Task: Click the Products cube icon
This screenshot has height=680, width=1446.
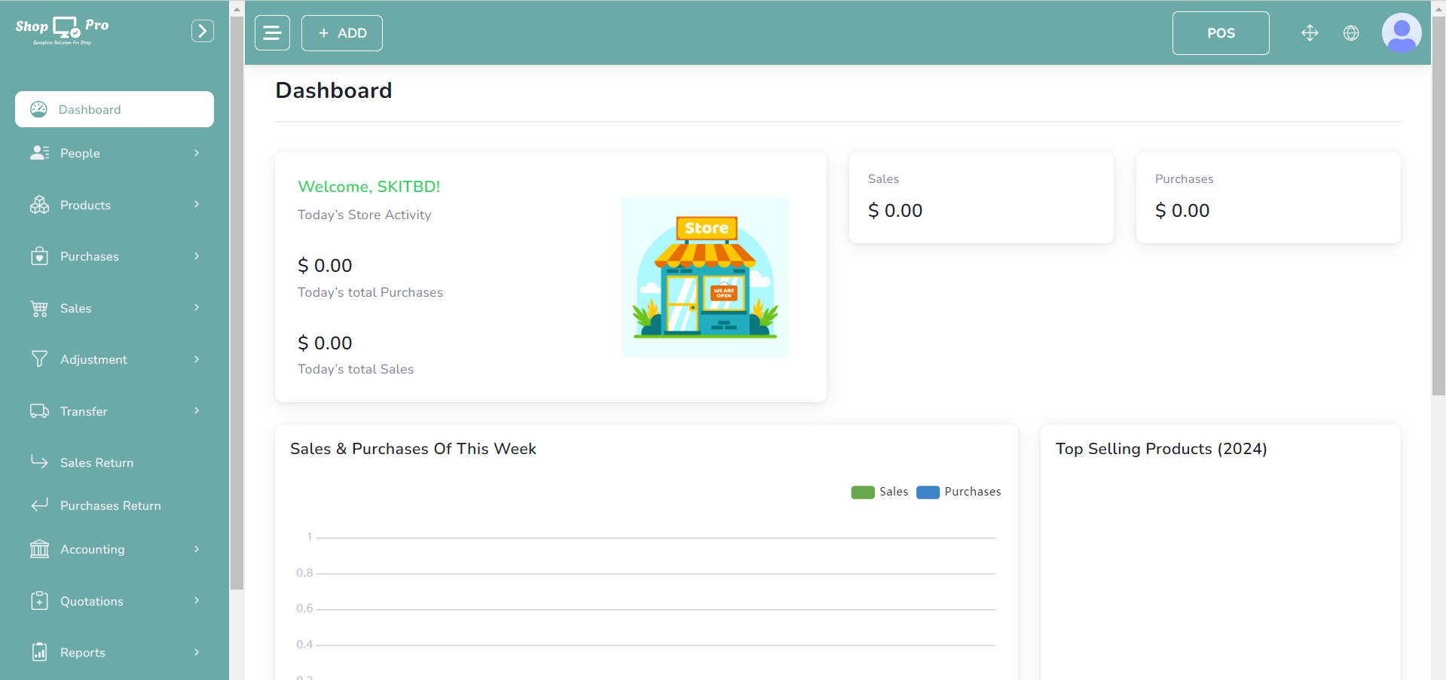Action: (38, 204)
